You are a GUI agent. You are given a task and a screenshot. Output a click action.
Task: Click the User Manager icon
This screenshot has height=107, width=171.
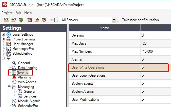point(9,44)
